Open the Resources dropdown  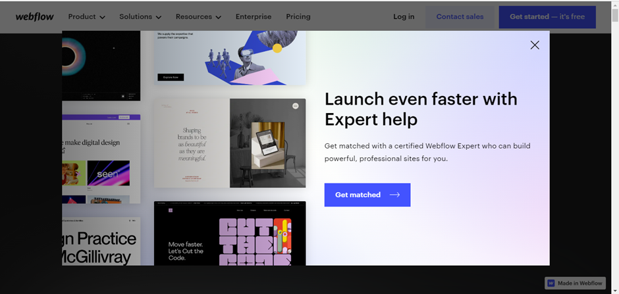[198, 17]
